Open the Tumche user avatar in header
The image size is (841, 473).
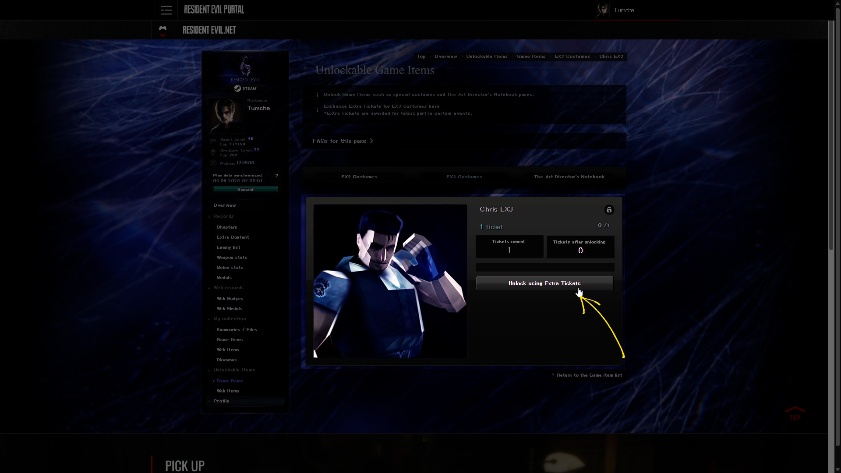pos(602,10)
